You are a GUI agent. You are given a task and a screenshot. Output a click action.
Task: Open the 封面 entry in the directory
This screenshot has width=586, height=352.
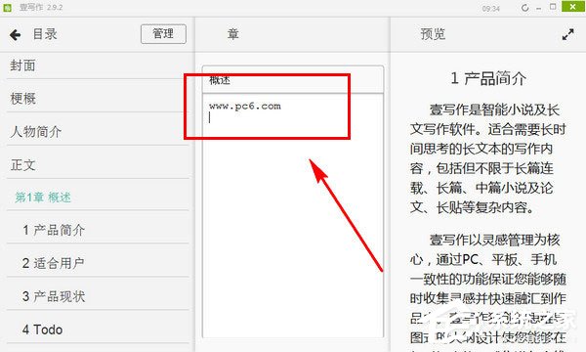[x=98, y=66]
